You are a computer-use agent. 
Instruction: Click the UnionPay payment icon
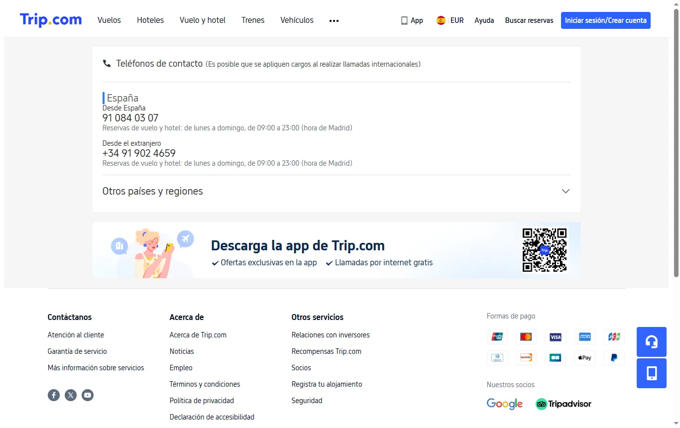(497, 337)
